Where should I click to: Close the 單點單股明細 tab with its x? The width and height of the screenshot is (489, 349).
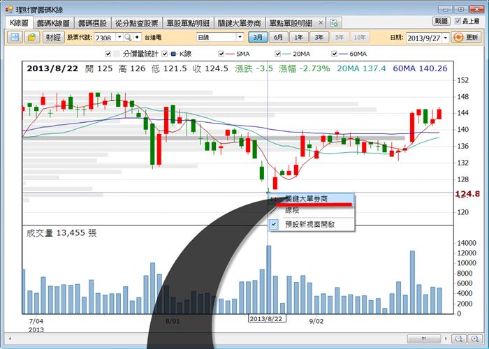tap(320, 23)
